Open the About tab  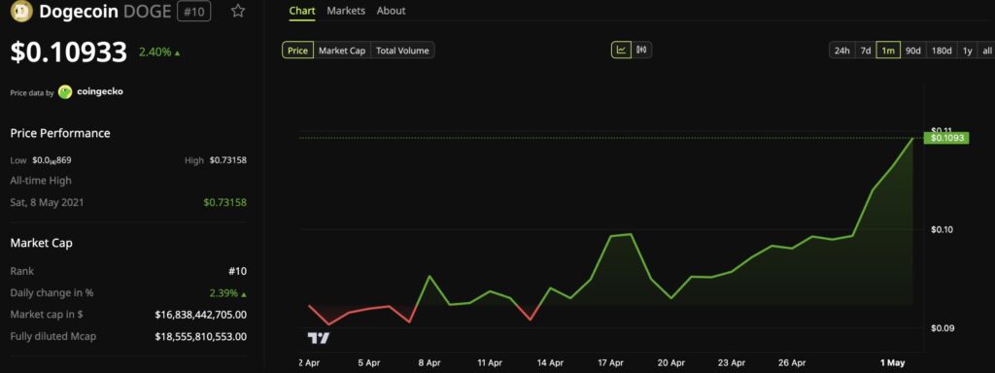(391, 11)
